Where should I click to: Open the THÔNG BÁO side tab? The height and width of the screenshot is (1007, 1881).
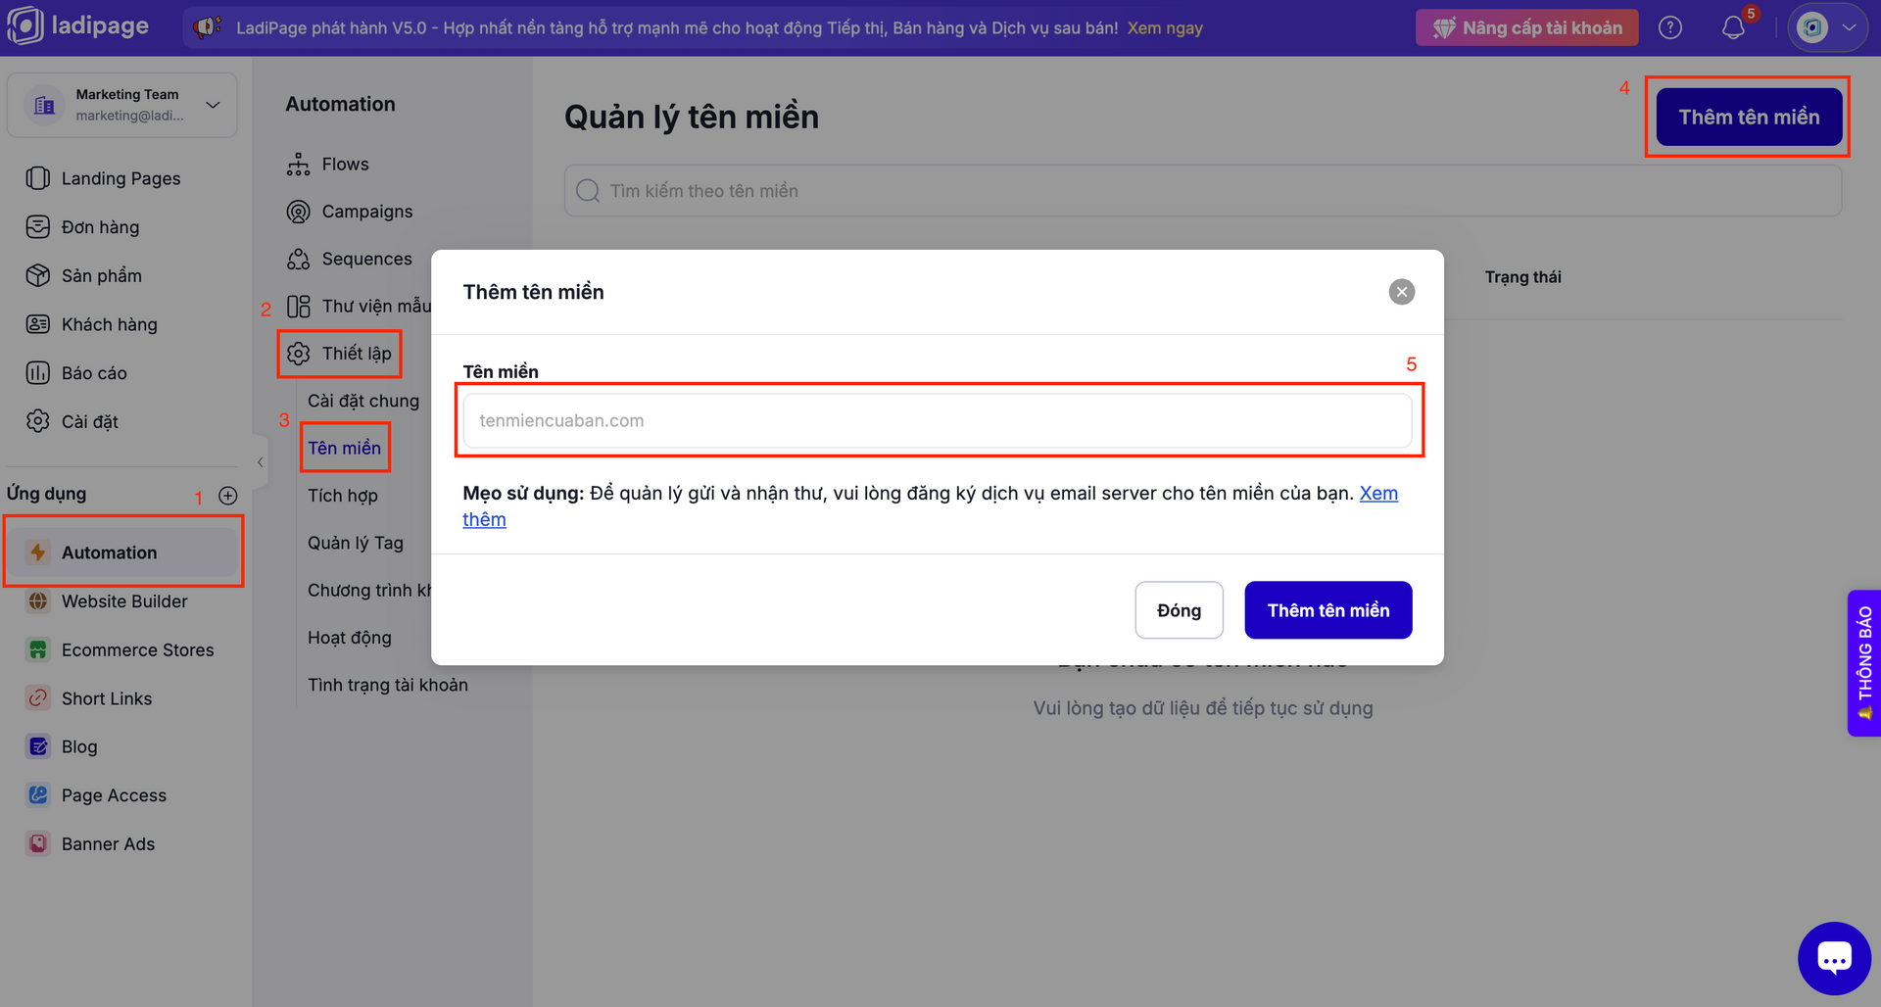(1864, 662)
